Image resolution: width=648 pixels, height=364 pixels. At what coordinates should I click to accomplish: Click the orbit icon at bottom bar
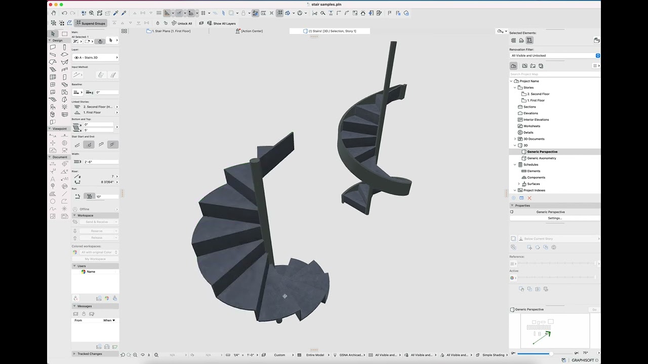tap(142, 355)
